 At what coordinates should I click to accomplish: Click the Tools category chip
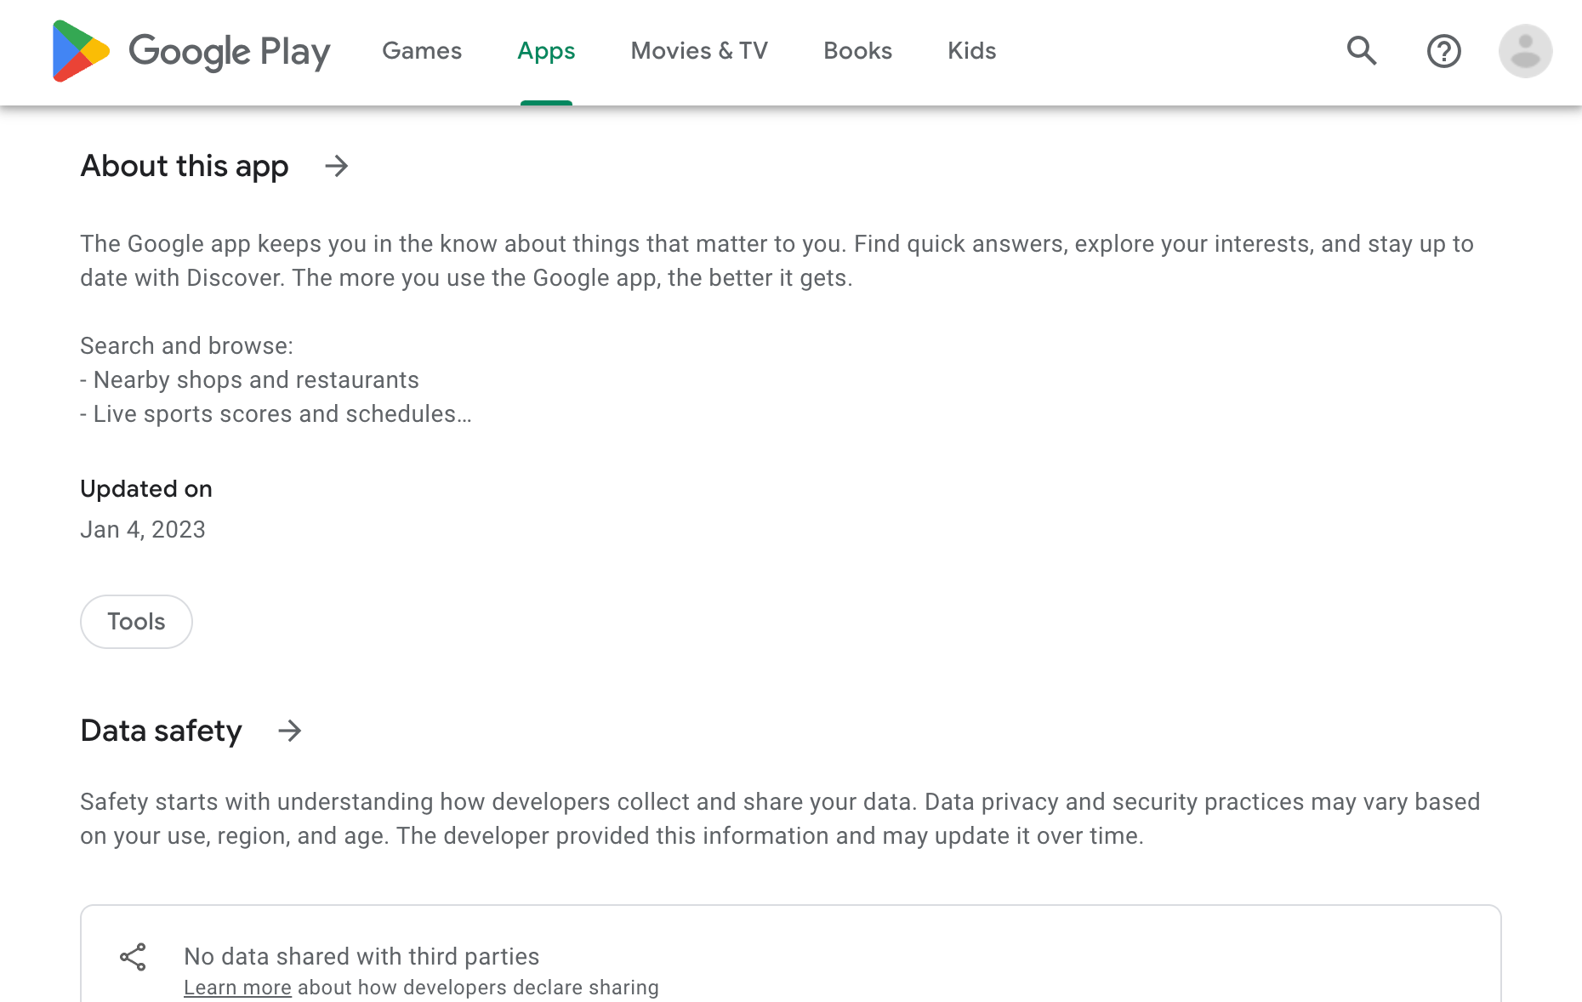[136, 622]
